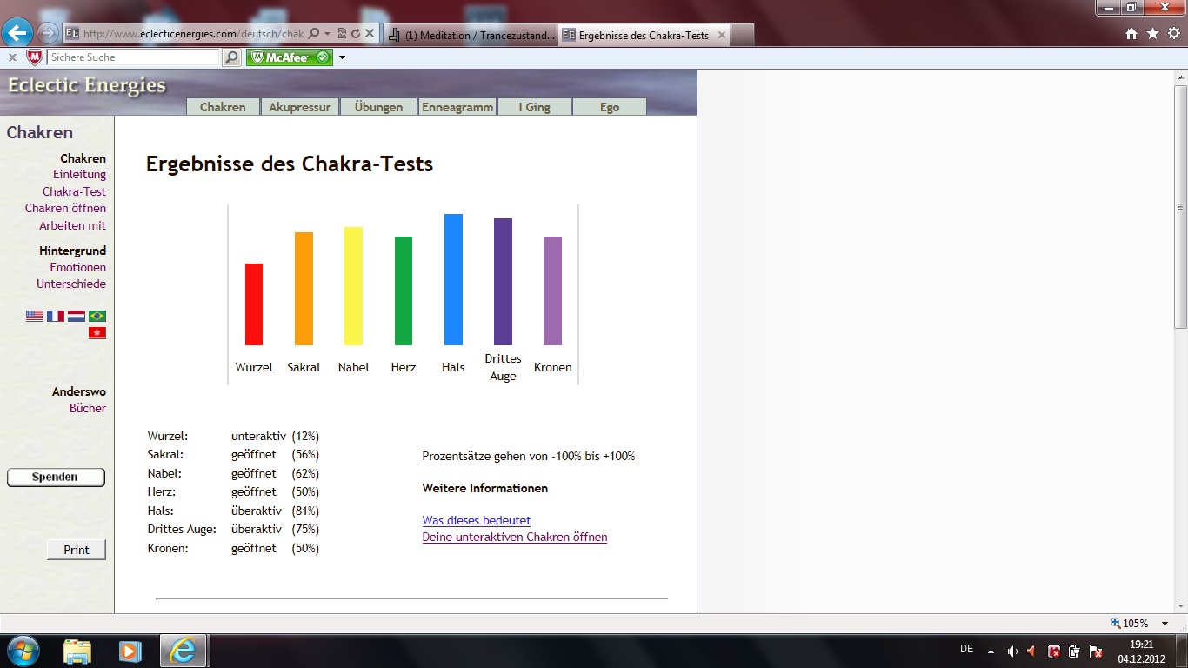Switch to the Meditation / Trancezustand tab
Viewport: 1188px width, 668px height.
click(470, 35)
